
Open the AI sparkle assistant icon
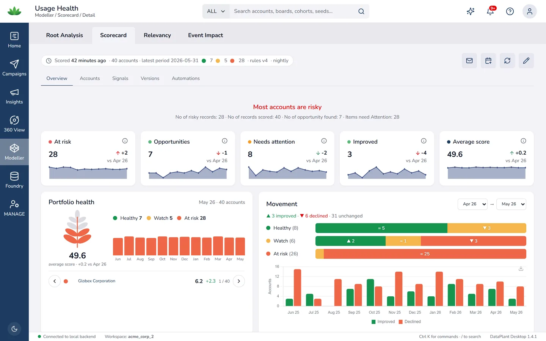471,11
